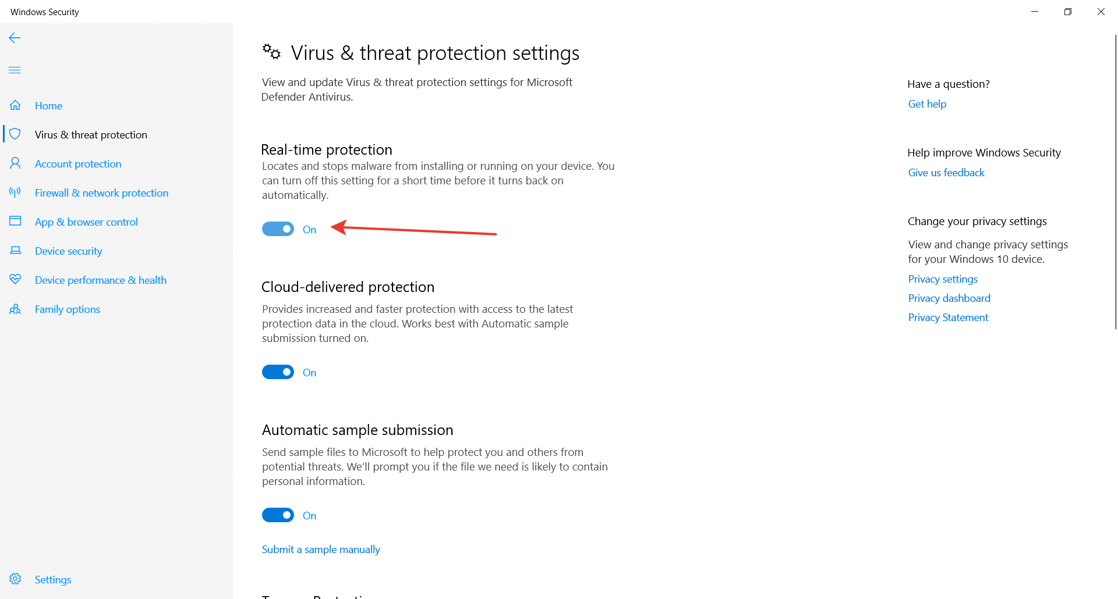Open the Settings gear icon
Image resolution: width=1118 pixels, height=599 pixels.
[x=15, y=579]
